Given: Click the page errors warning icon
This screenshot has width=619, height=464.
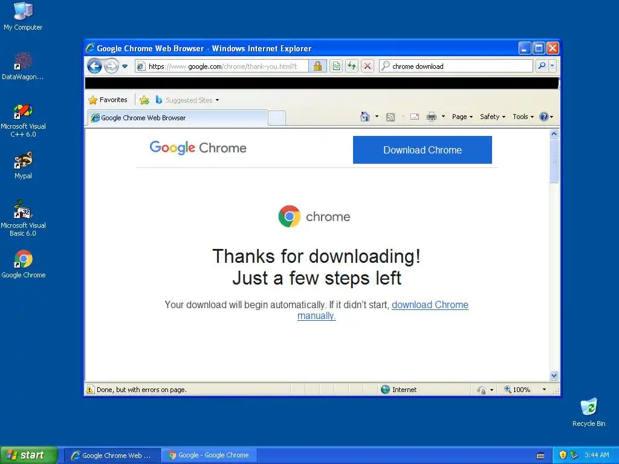Looking at the screenshot, I should pos(90,390).
